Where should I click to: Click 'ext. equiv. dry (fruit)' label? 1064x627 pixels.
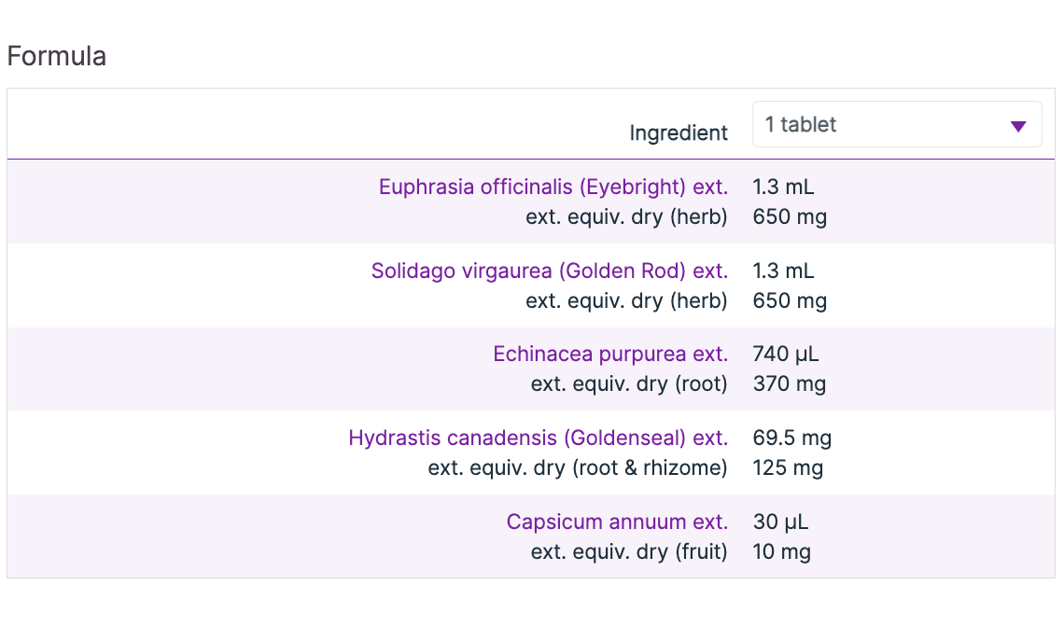(x=629, y=551)
